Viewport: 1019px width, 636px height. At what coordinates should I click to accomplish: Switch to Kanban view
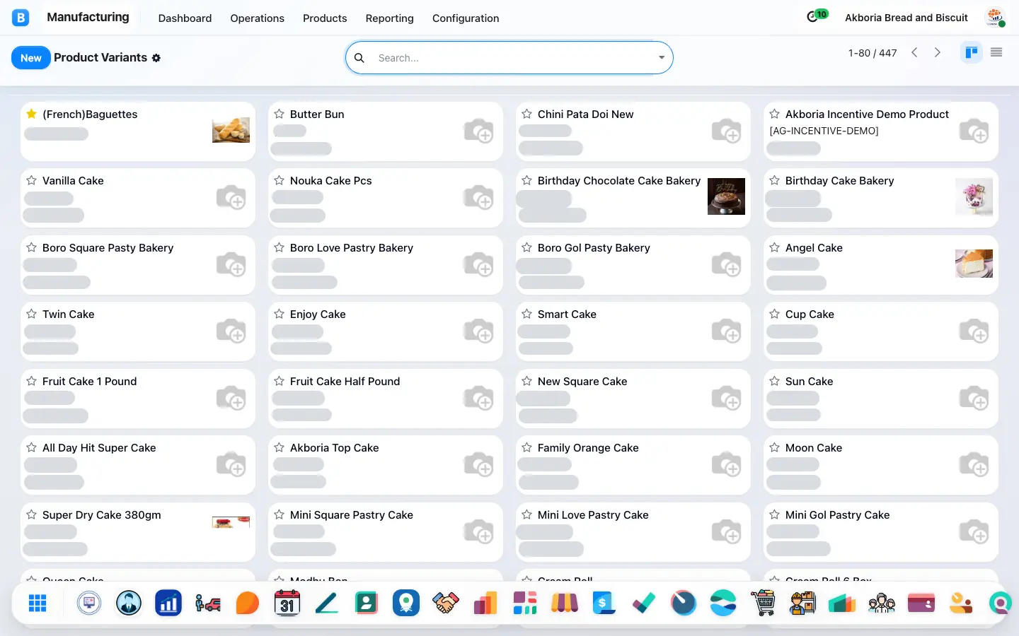coord(972,52)
